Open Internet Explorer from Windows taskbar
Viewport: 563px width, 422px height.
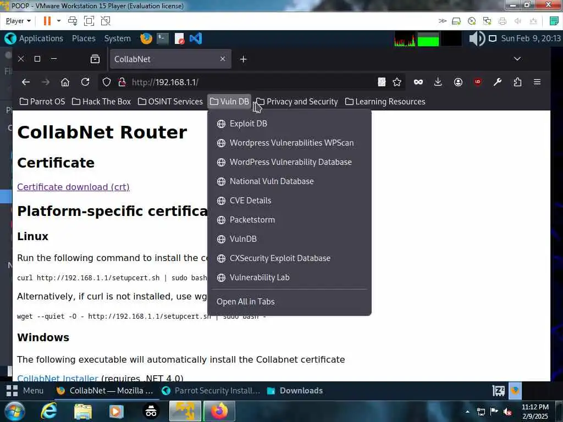[49, 411]
